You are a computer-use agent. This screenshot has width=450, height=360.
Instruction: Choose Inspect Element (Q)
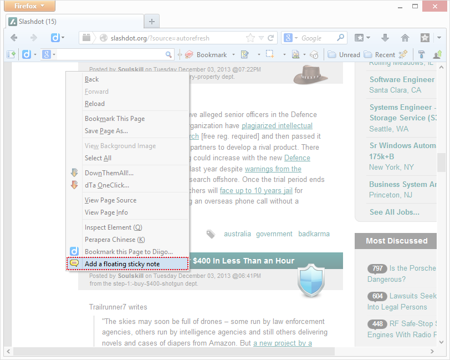point(127,227)
